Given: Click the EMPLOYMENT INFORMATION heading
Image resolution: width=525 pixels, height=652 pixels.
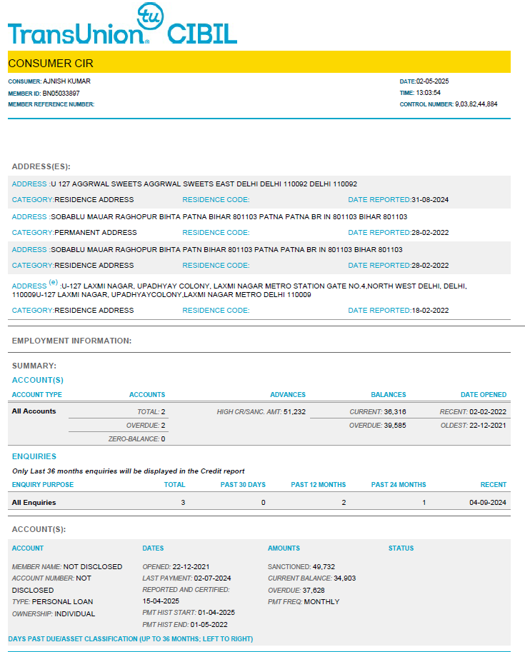Looking at the screenshot, I should [x=71, y=341].
